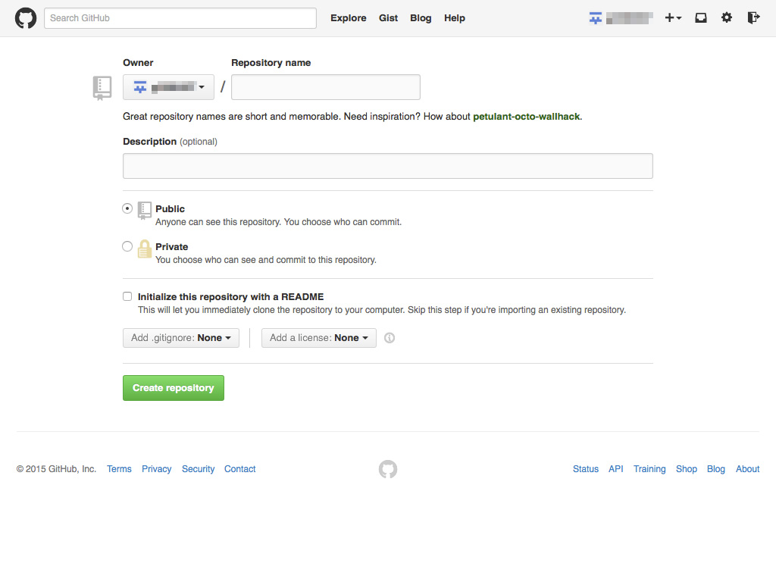Screen dimensions: 776x582
Task: Click the repository book icon beside Owner
Action: click(x=102, y=86)
